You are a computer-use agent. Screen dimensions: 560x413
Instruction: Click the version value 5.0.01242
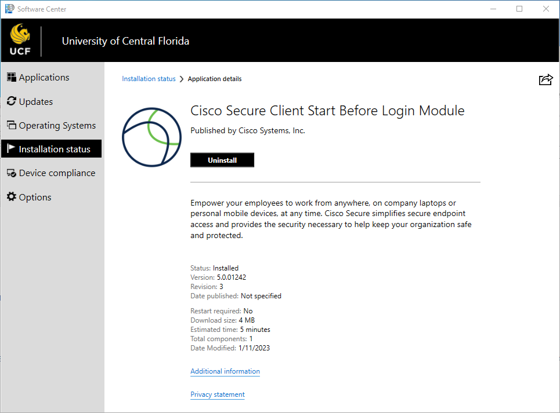point(232,277)
